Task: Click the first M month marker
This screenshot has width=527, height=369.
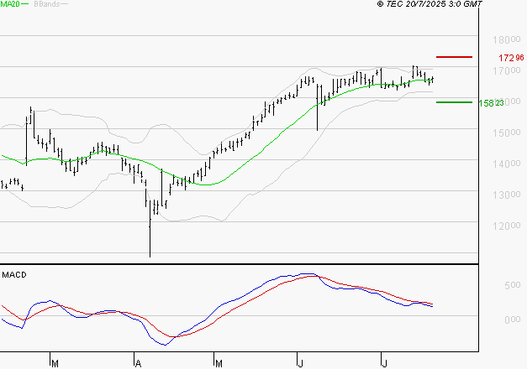Action: (55, 364)
